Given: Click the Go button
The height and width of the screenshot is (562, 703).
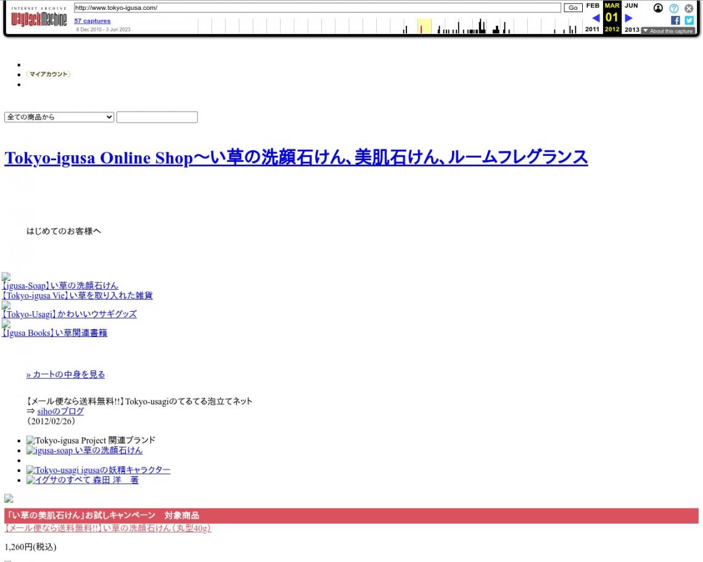Looking at the screenshot, I should pos(573,7).
